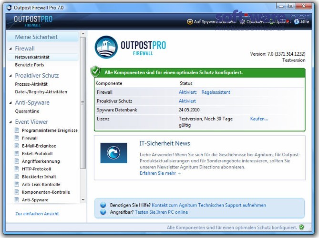Click status bar green shield icon
Image resolution: width=319 pixels, height=238 pixels.
point(302,227)
